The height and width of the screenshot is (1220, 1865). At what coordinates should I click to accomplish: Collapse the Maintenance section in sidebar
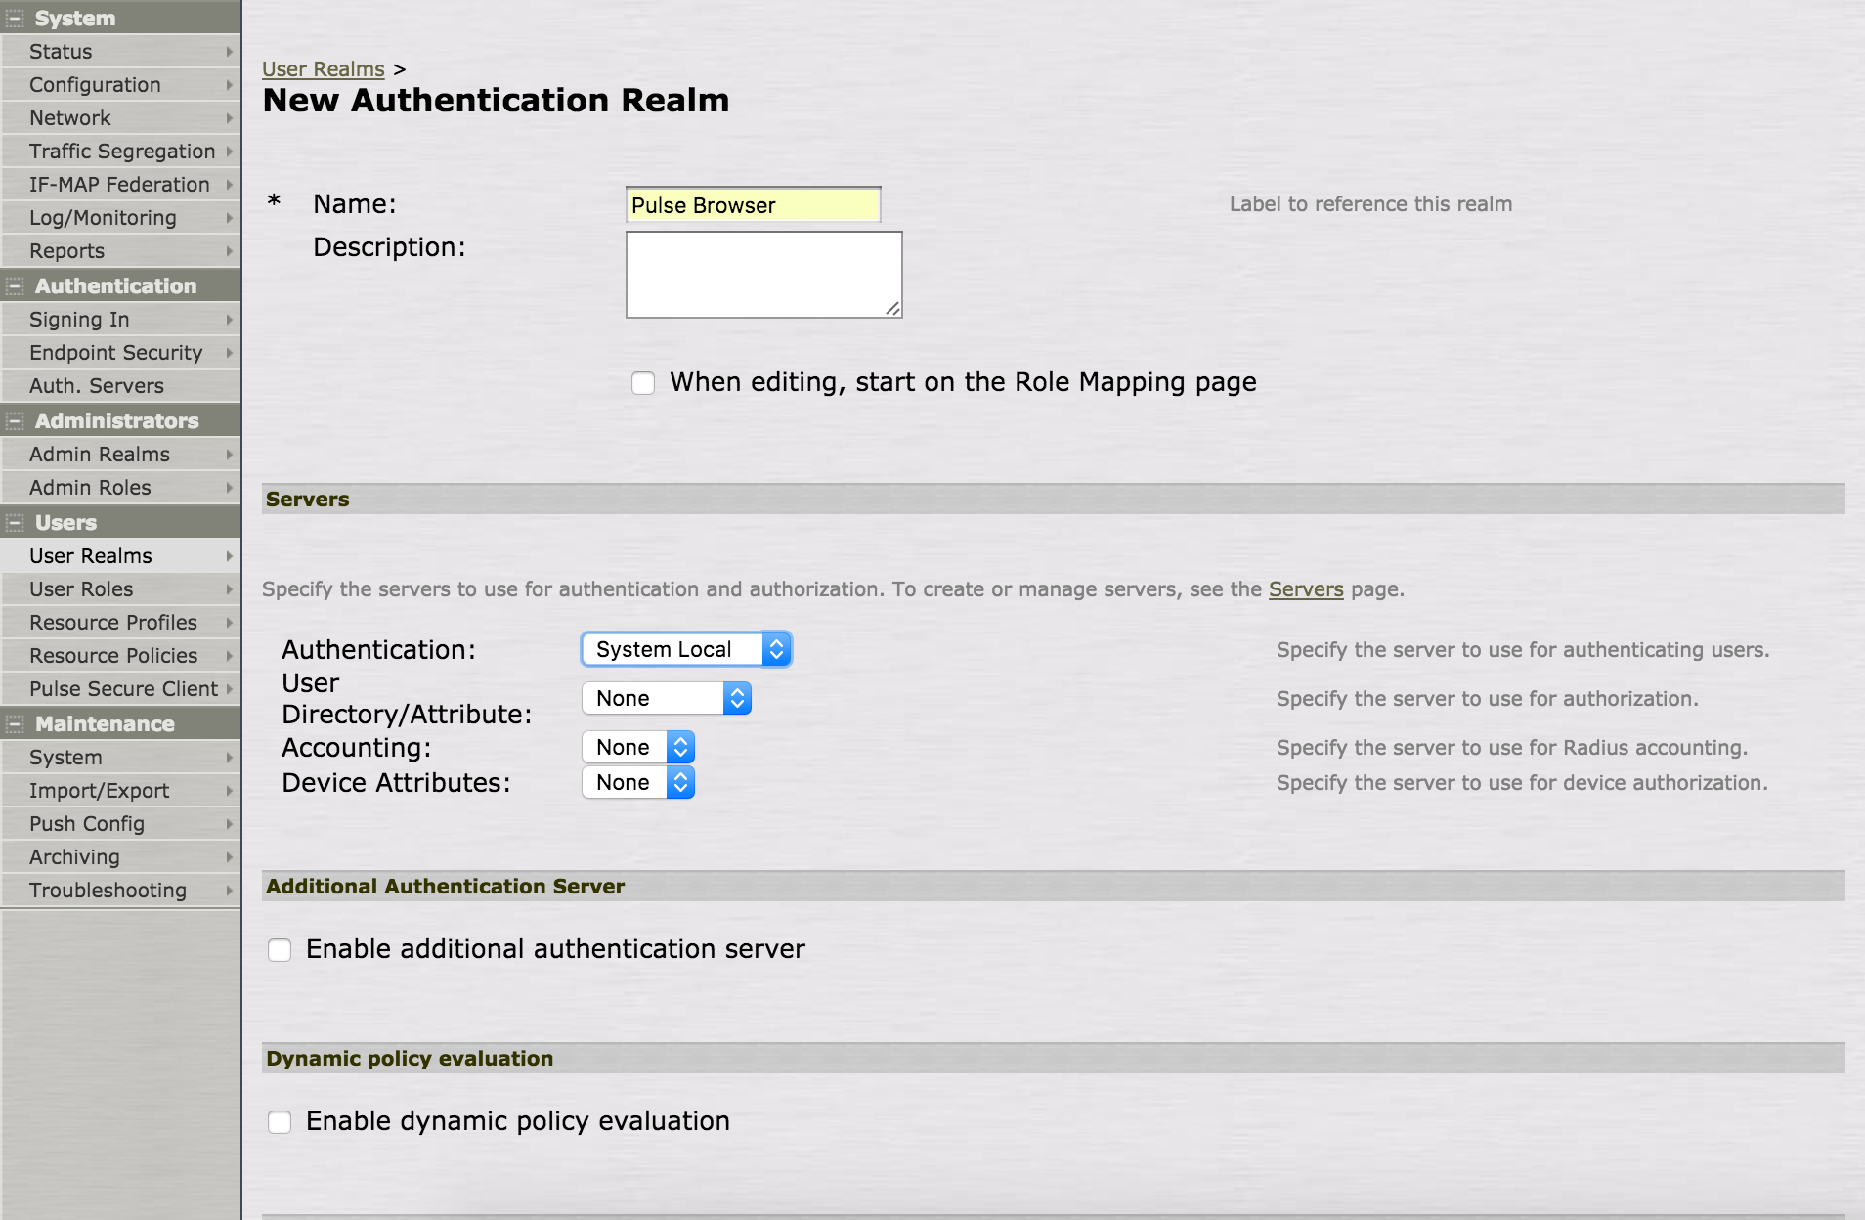tap(13, 723)
